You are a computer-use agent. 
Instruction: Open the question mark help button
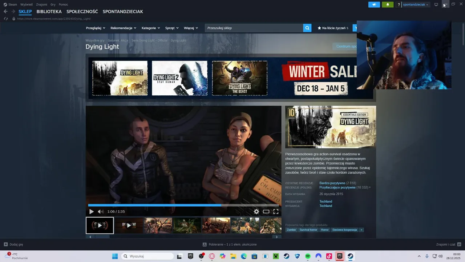(399, 5)
